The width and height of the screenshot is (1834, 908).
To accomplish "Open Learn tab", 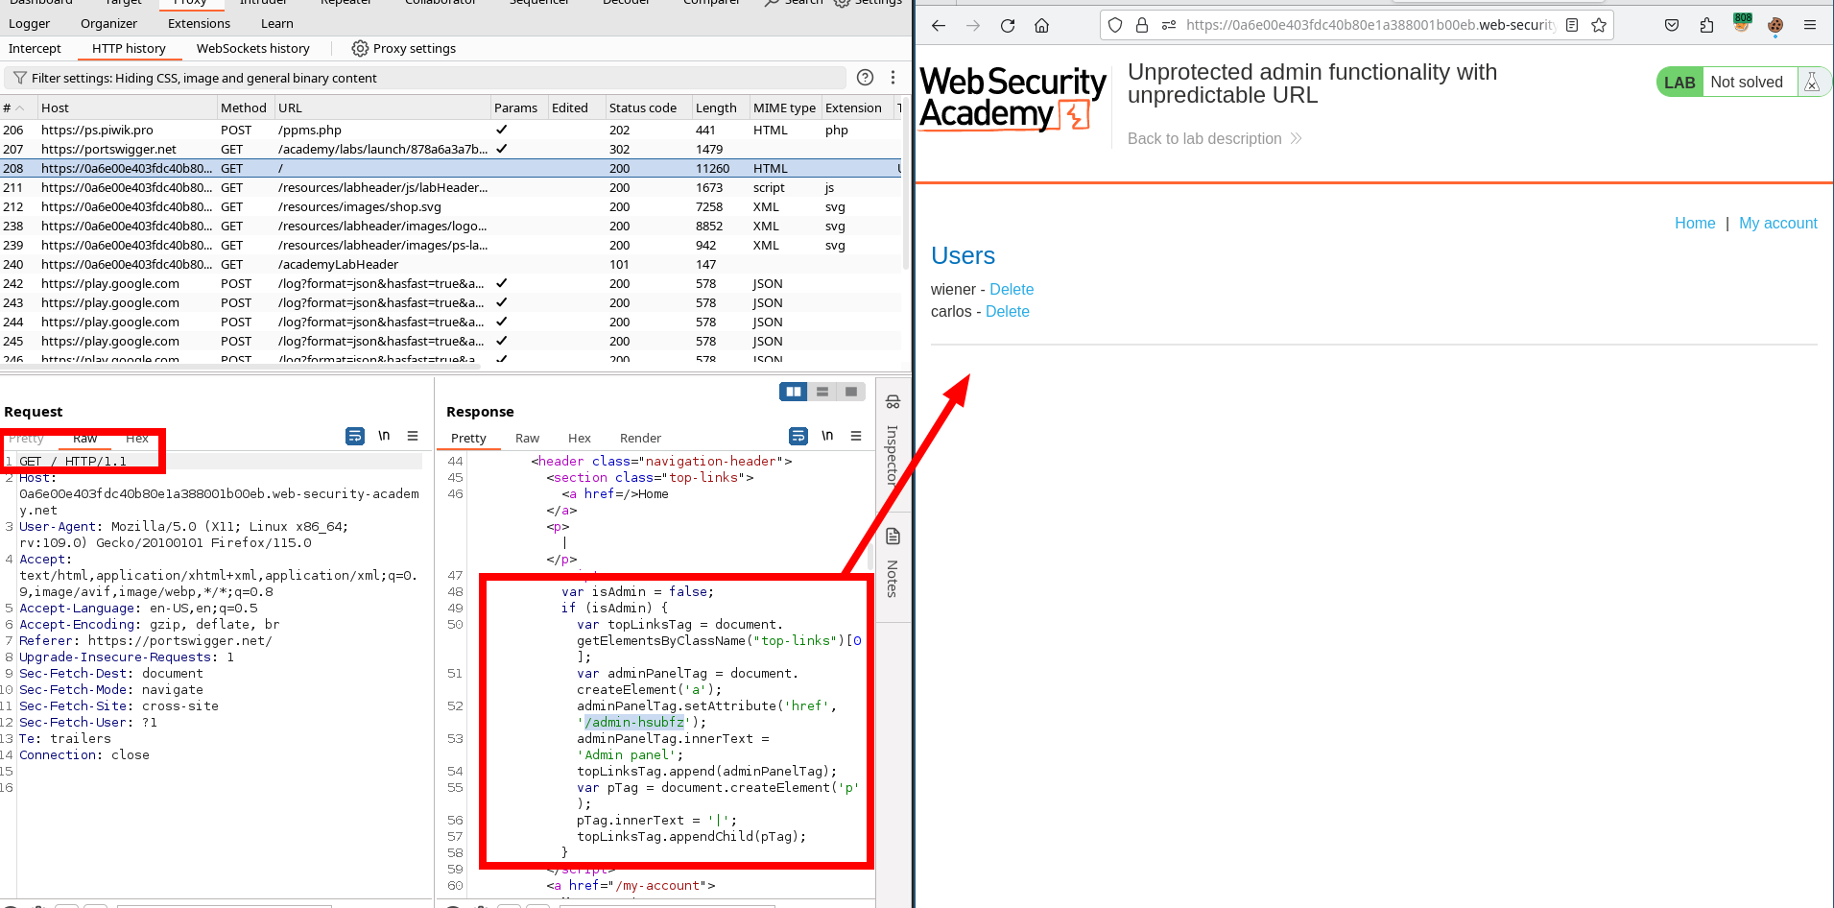I will pyautogui.click(x=276, y=23).
